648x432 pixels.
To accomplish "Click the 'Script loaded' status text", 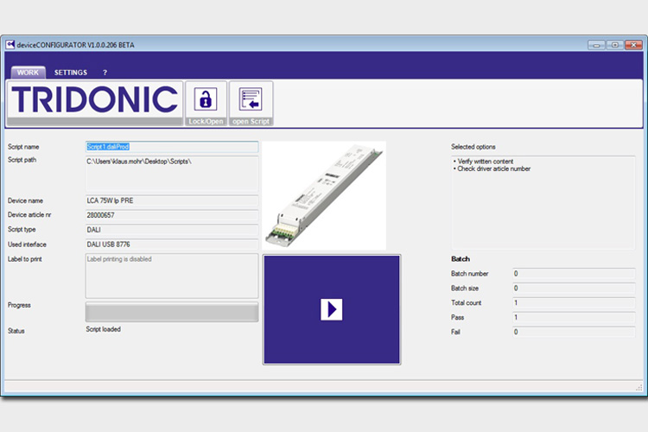I will click(x=104, y=329).
